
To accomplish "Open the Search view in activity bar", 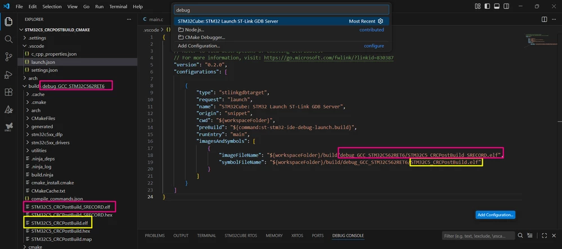I will (x=8, y=39).
